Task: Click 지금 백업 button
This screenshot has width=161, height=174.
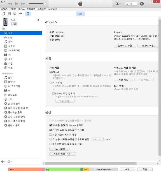Action: pos(123,79)
